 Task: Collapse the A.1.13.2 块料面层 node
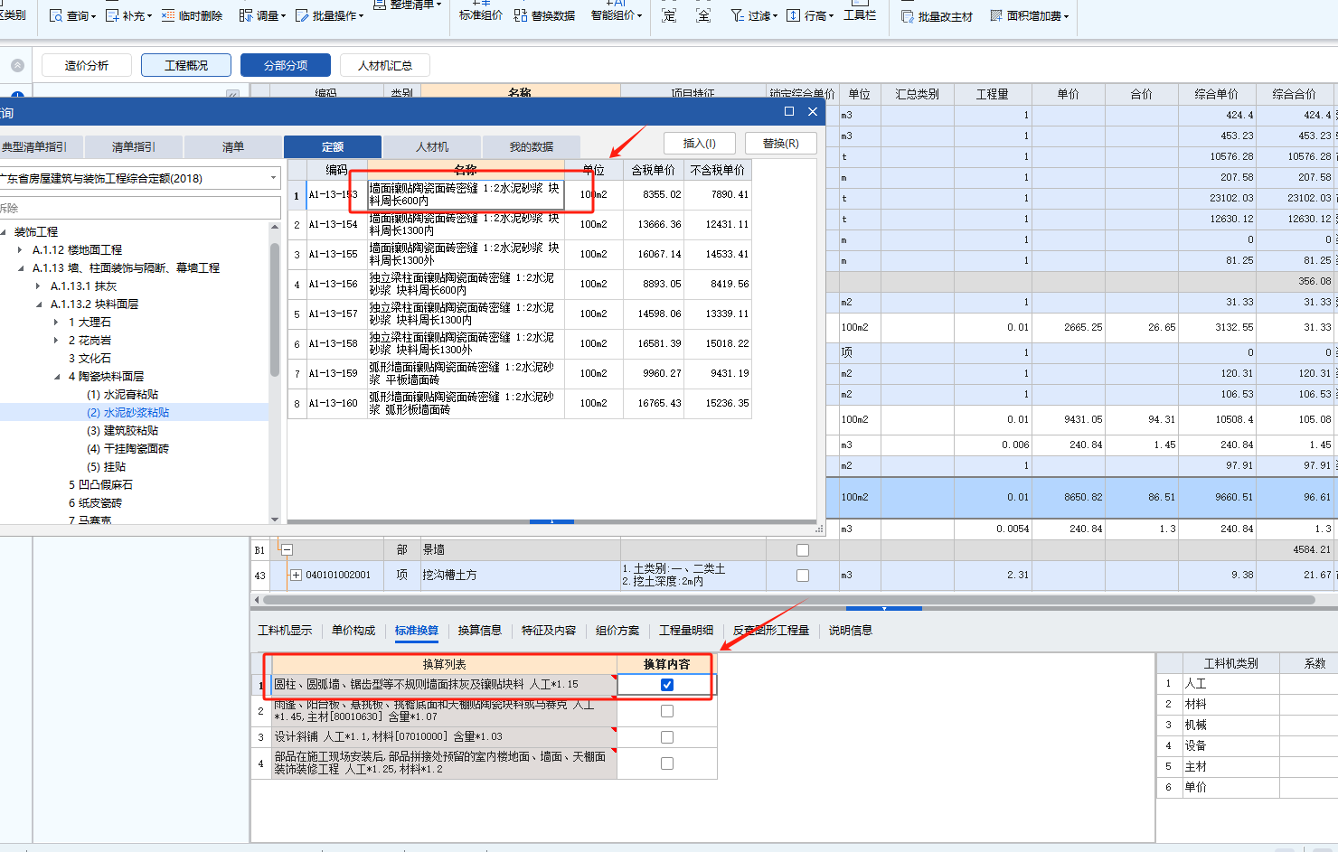pos(39,304)
